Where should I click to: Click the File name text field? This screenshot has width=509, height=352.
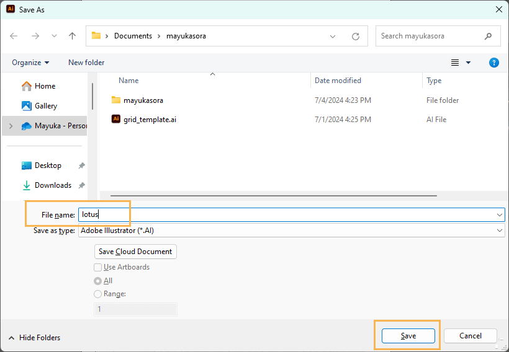tap(286, 214)
